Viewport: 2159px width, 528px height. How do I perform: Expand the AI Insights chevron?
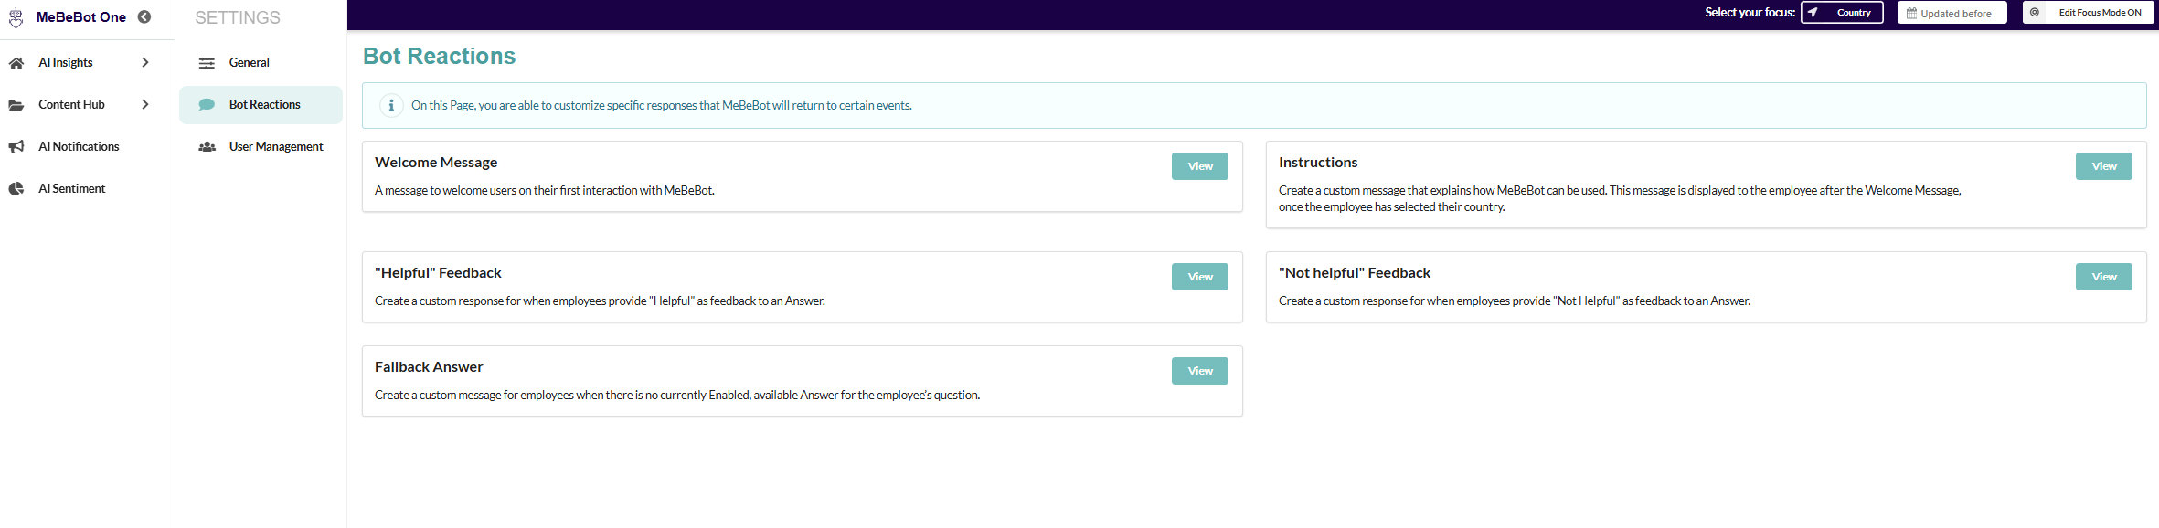tap(145, 63)
